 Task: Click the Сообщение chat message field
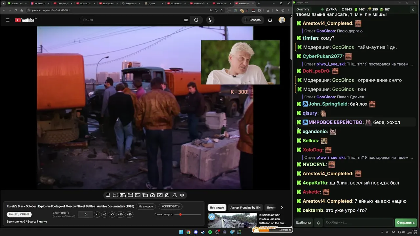coord(358,223)
